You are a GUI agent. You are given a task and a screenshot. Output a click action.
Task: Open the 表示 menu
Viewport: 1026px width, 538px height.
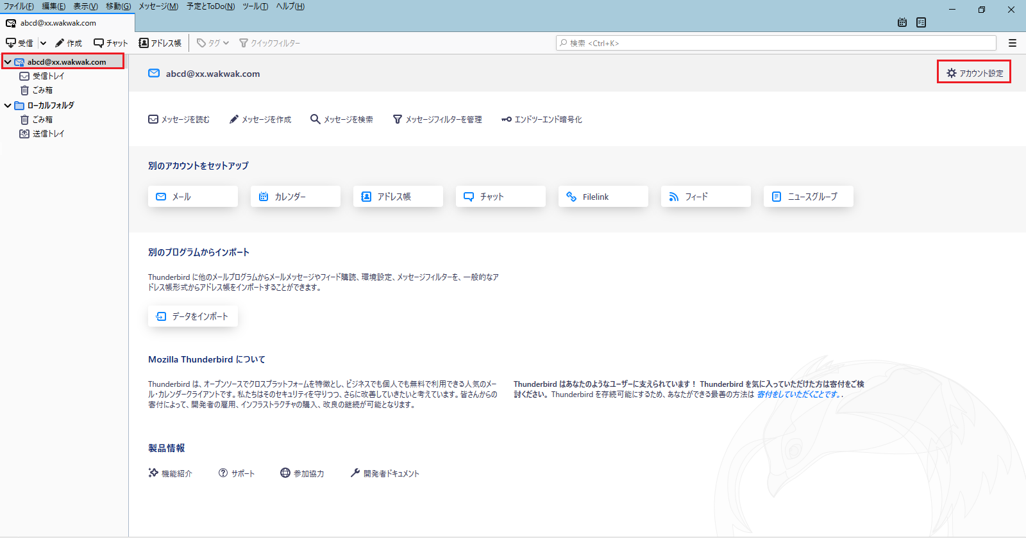coord(85,6)
